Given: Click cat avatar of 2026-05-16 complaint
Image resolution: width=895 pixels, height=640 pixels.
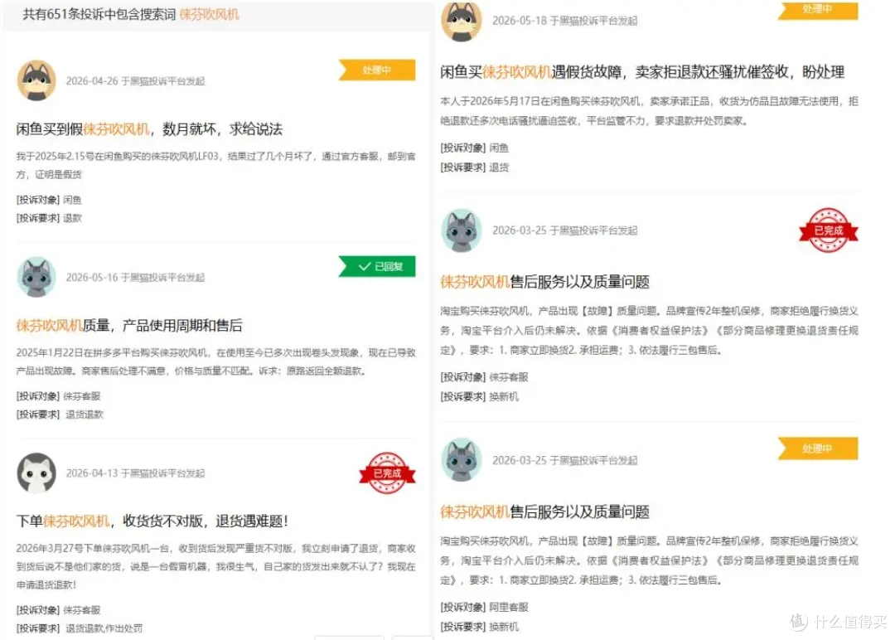Looking at the screenshot, I should point(36,277).
